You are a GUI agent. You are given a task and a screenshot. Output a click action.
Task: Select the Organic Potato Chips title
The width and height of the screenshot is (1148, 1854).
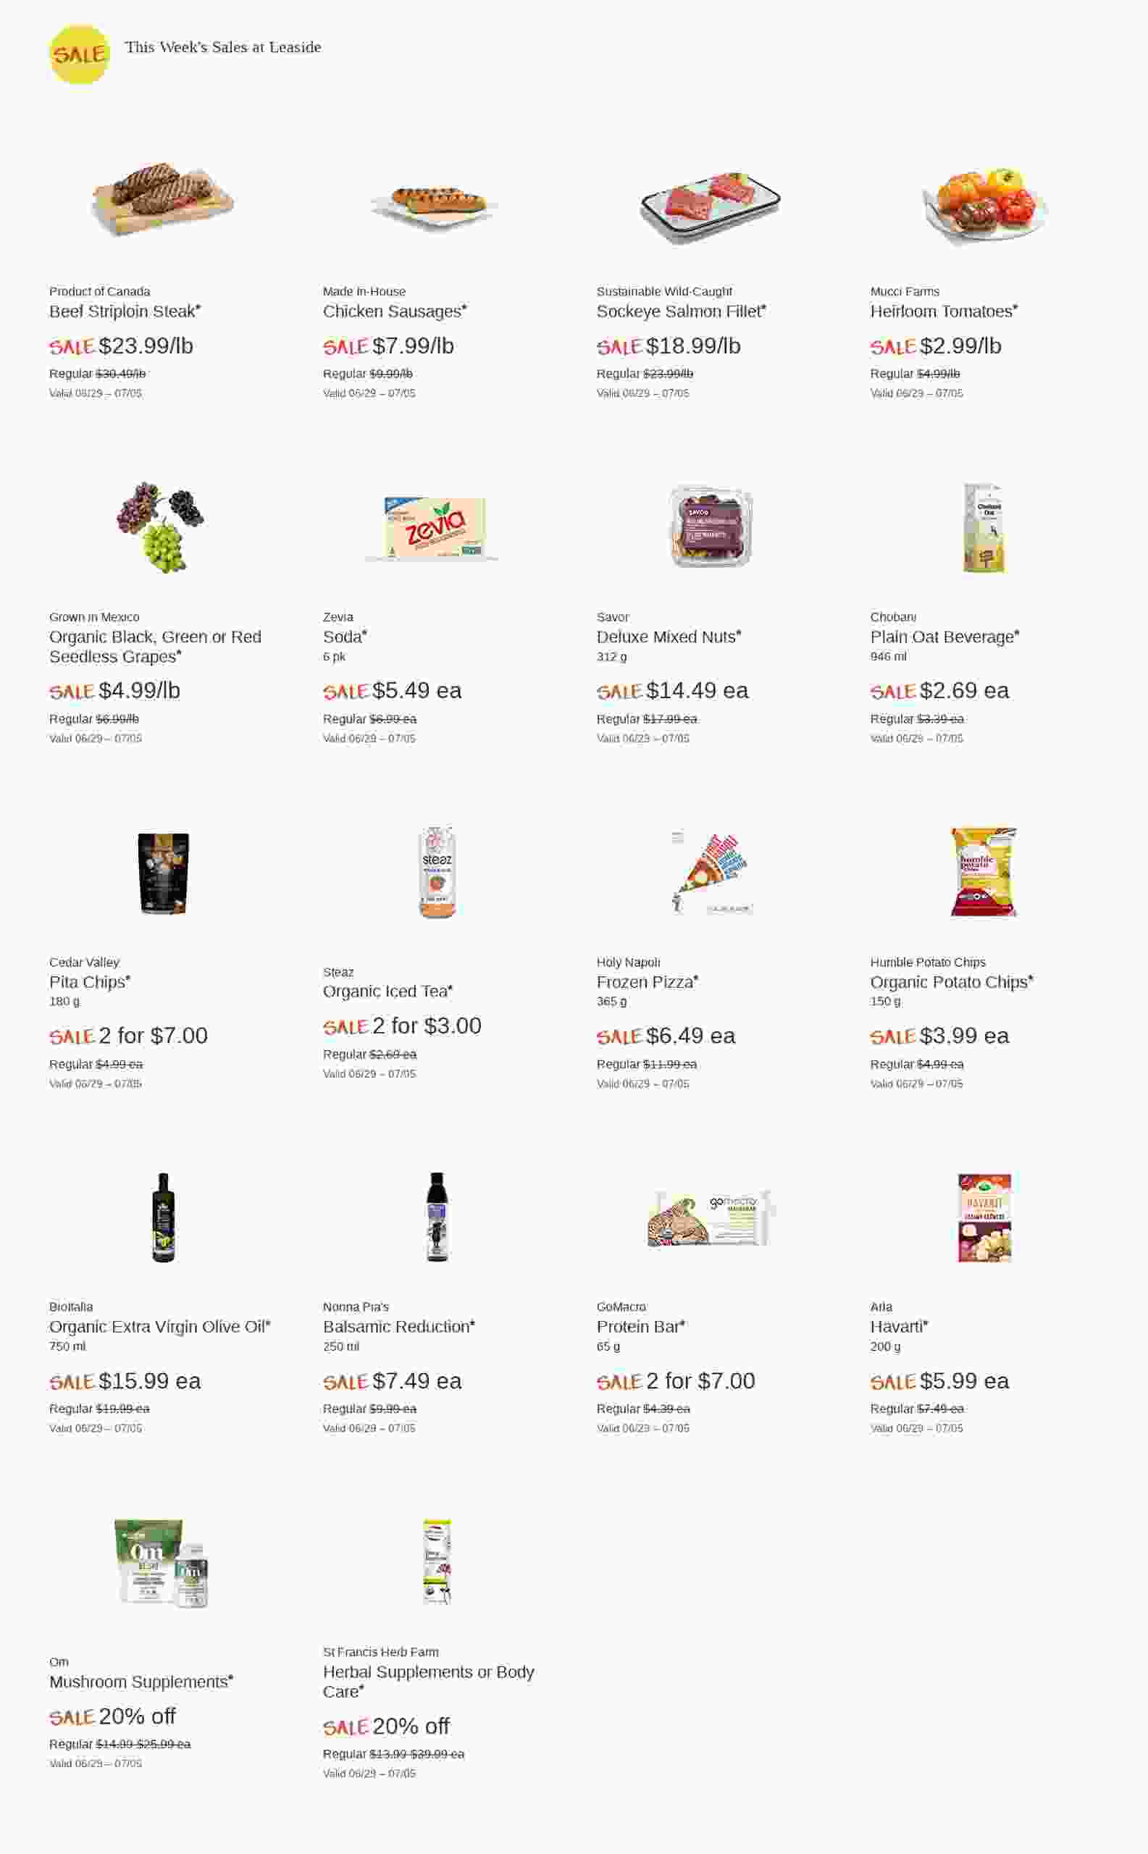click(950, 981)
